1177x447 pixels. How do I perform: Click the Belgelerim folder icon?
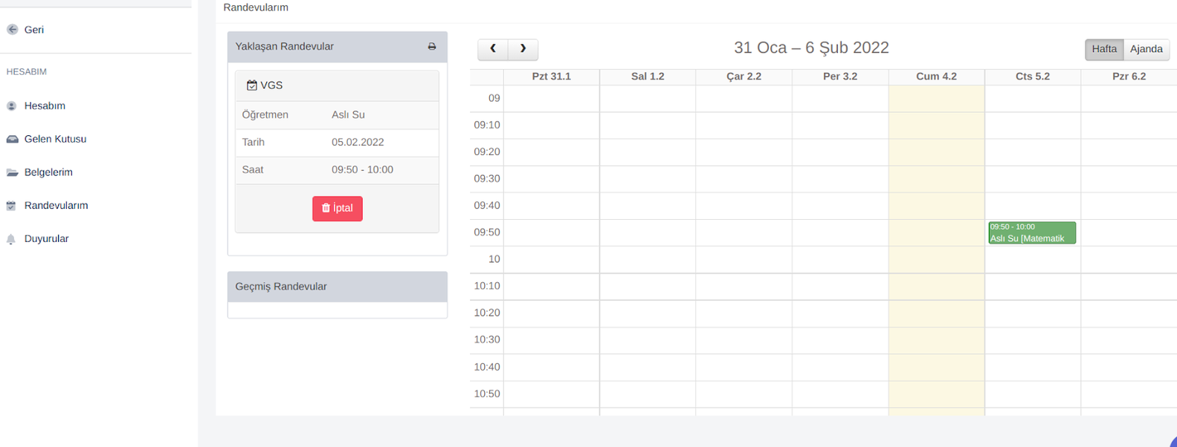tap(12, 172)
